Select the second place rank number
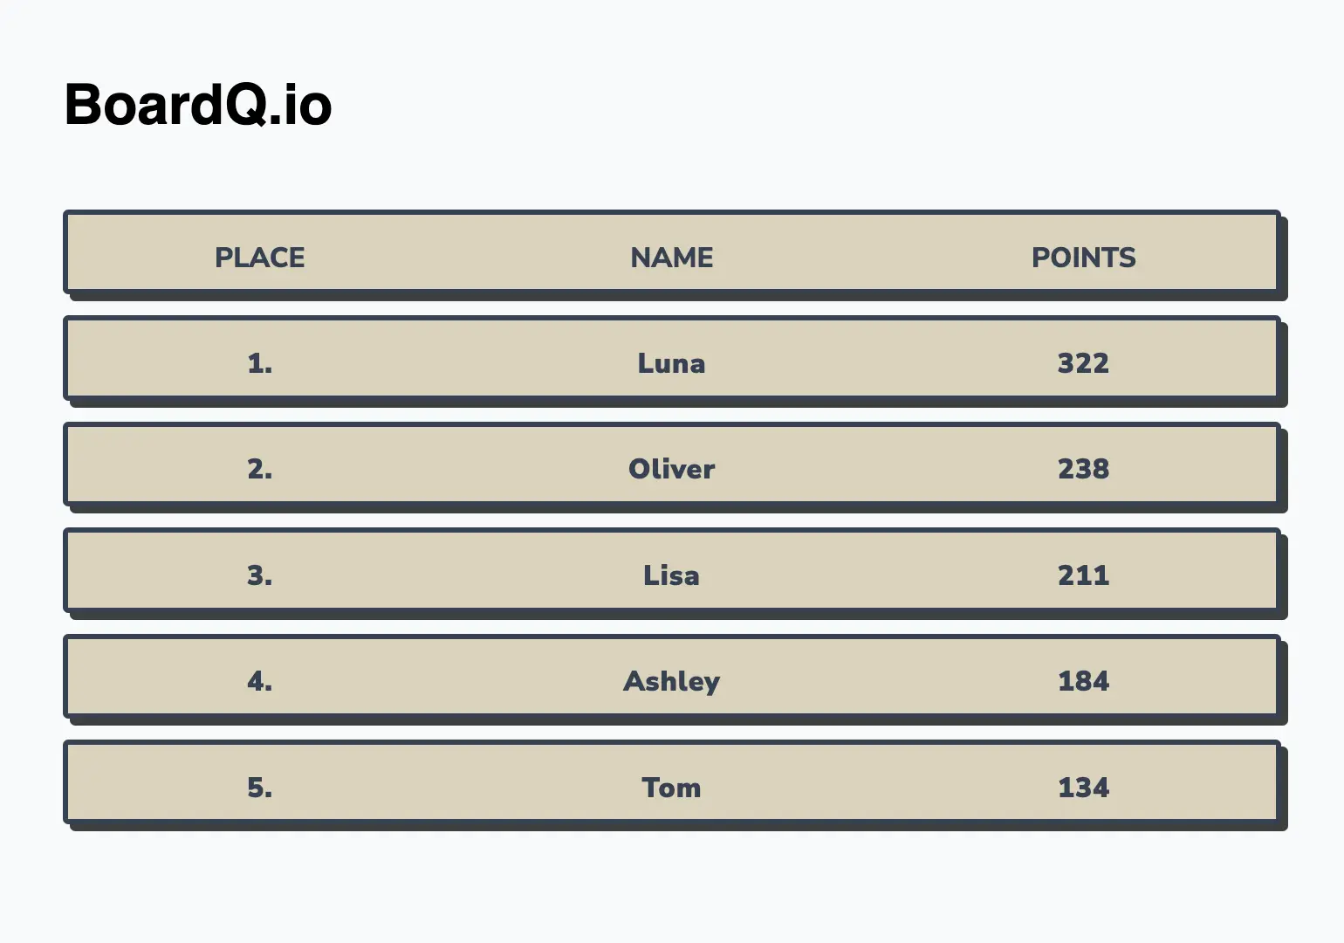Image resolution: width=1344 pixels, height=943 pixels. [260, 469]
